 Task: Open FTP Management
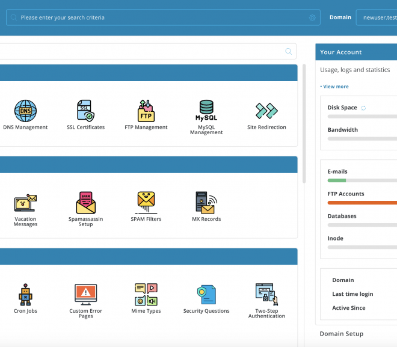point(146,115)
